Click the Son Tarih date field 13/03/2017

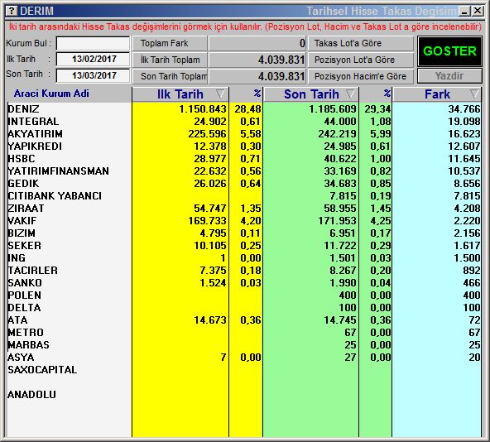click(x=94, y=75)
